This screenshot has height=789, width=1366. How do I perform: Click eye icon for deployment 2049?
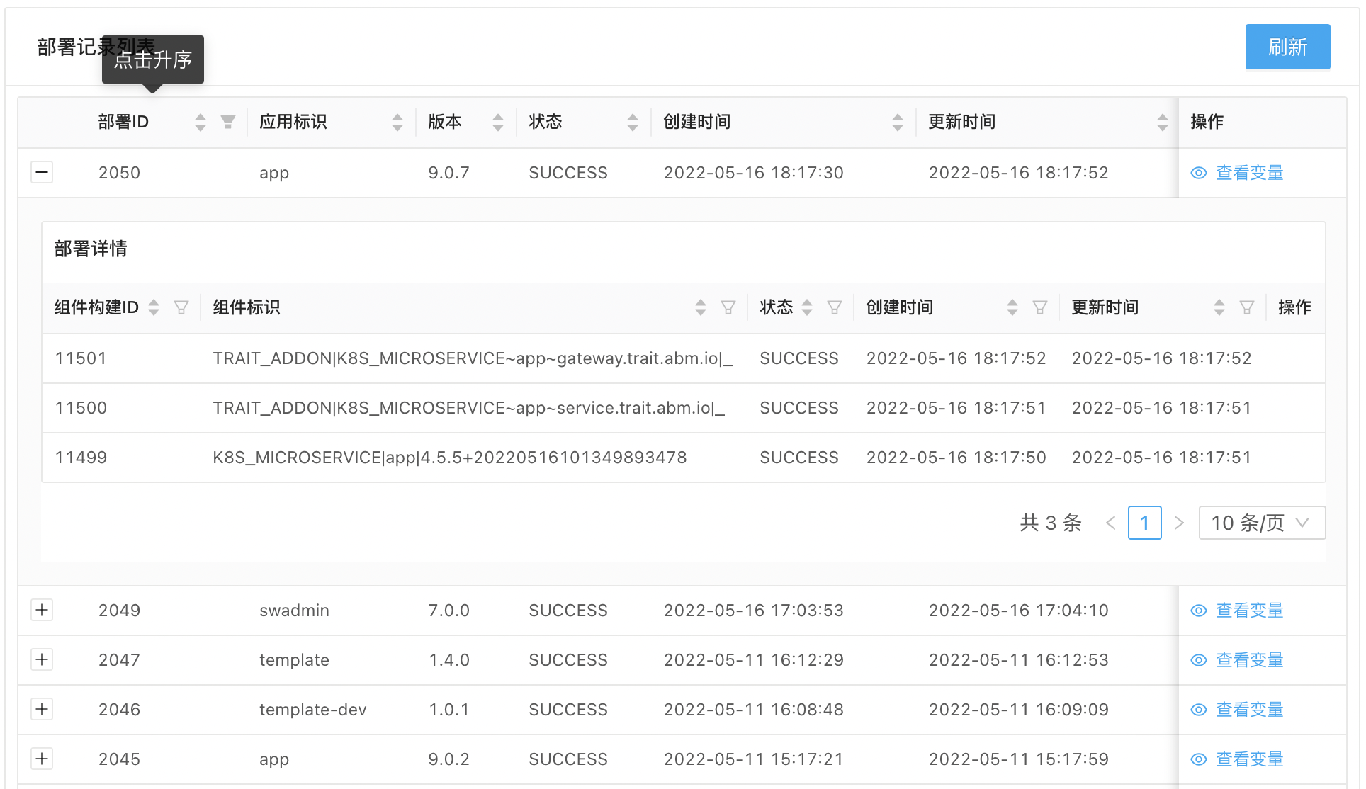1198,611
